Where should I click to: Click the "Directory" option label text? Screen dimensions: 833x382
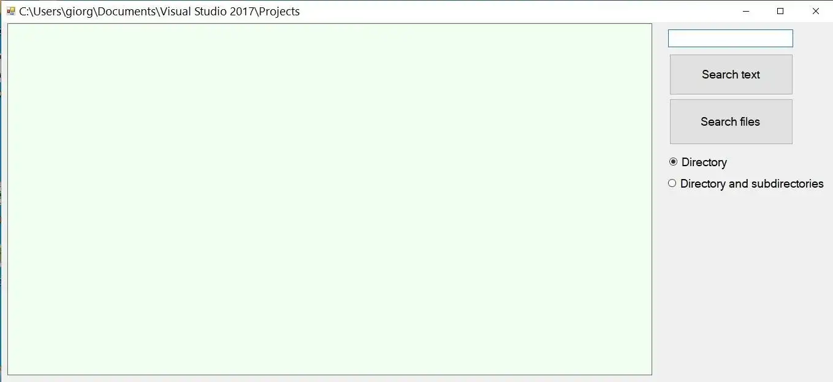click(x=704, y=162)
